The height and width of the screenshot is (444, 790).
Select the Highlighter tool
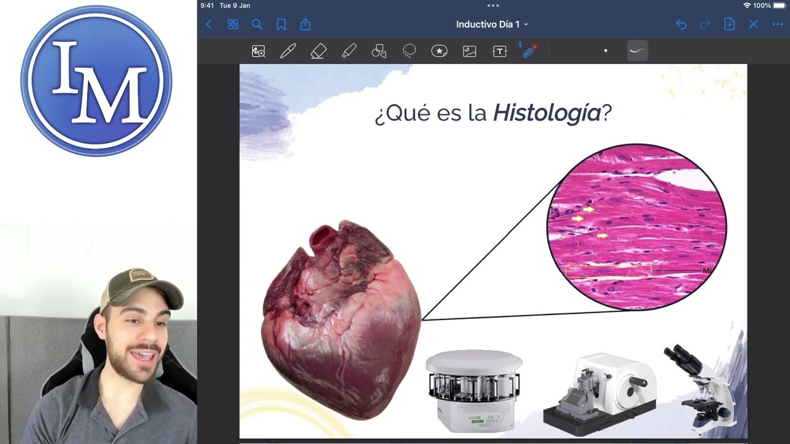pyautogui.click(x=349, y=51)
